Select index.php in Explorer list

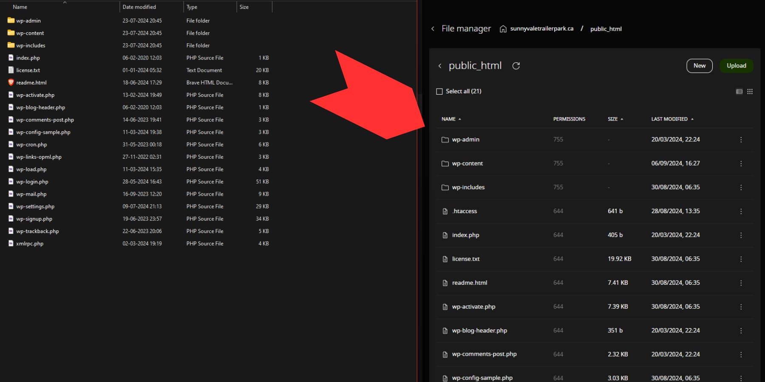point(28,58)
